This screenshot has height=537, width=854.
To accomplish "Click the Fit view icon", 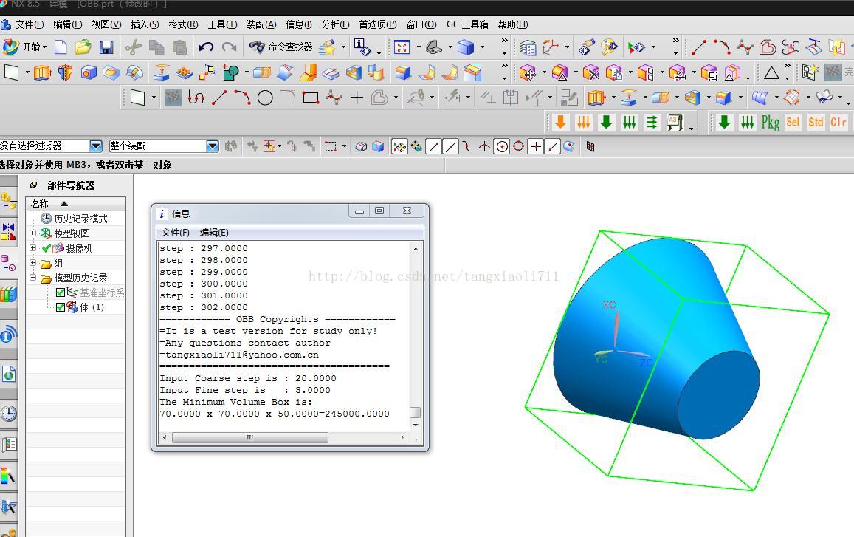I will coord(402,47).
